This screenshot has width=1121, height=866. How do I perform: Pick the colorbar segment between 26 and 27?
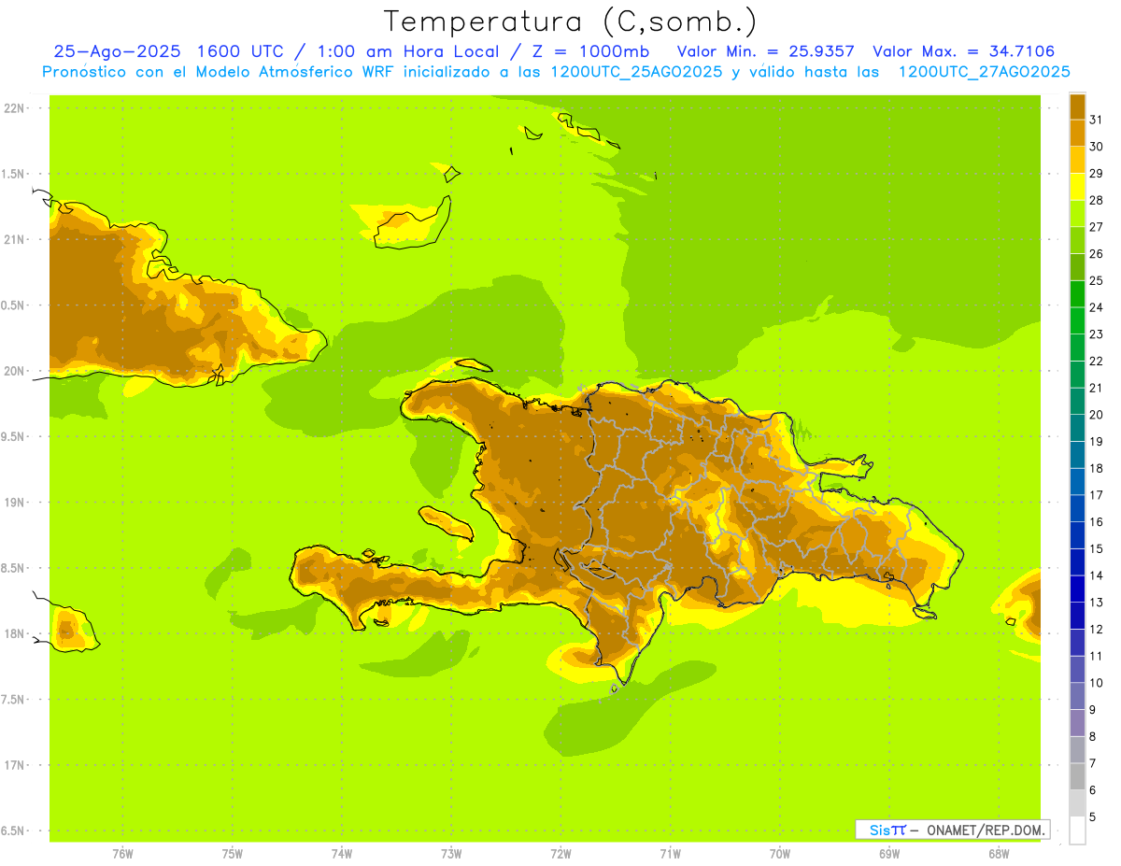[x=1077, y=240]
